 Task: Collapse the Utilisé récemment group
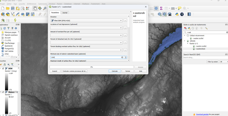click(185, 35)
